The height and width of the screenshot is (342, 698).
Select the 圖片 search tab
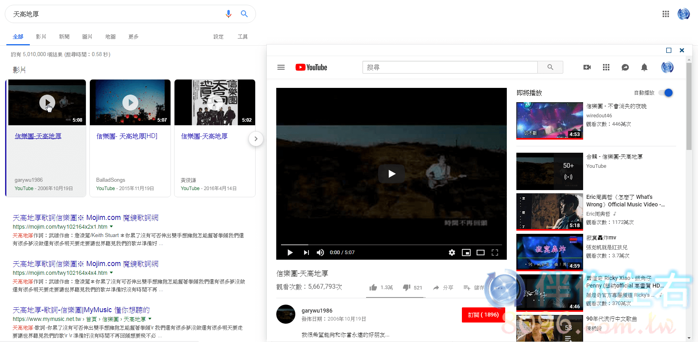coord(87,37)
